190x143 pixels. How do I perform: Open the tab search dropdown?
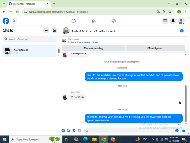point(4,4)
